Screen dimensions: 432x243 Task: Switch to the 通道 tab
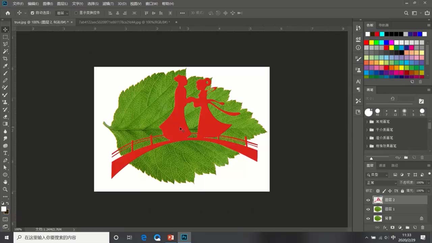click(382, 165)
